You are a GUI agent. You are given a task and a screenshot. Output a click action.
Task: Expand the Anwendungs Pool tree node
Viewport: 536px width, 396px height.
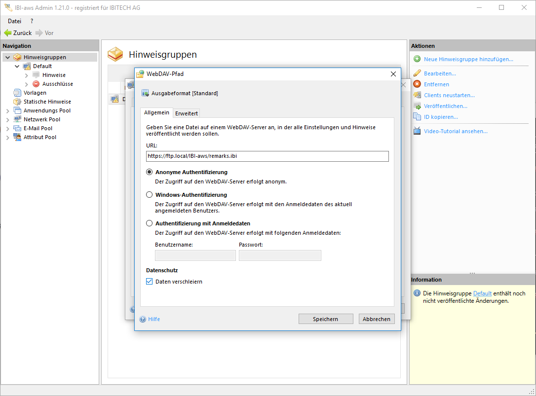[x=7, y=110]
